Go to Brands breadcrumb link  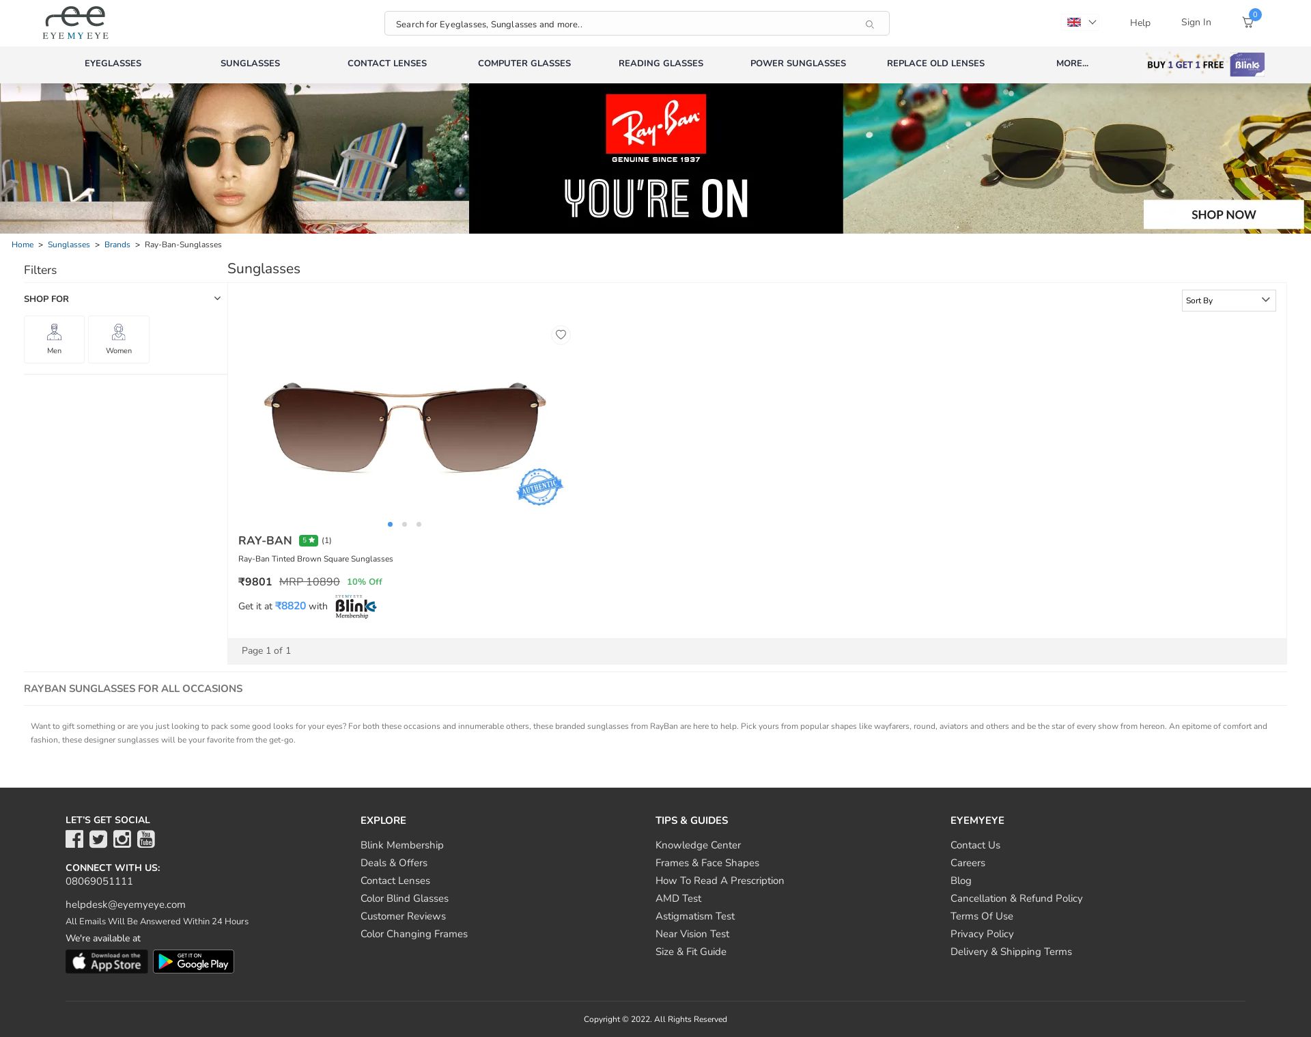pos(117,245)
